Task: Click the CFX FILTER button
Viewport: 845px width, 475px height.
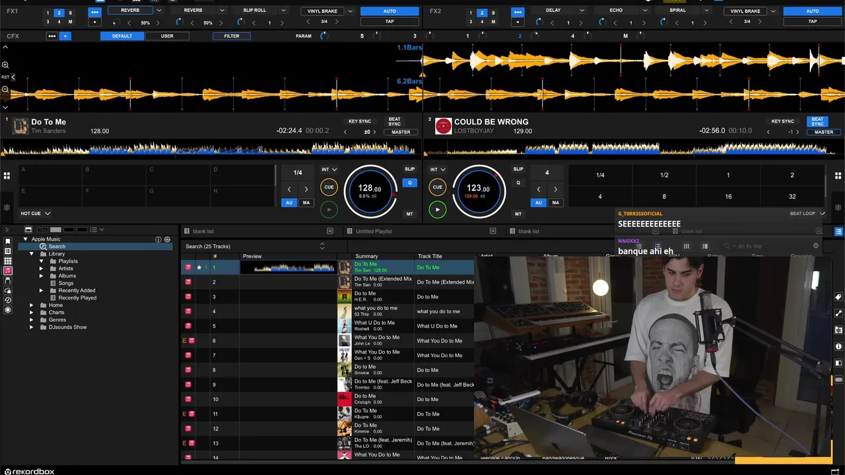Action: [x=232, y=36]
